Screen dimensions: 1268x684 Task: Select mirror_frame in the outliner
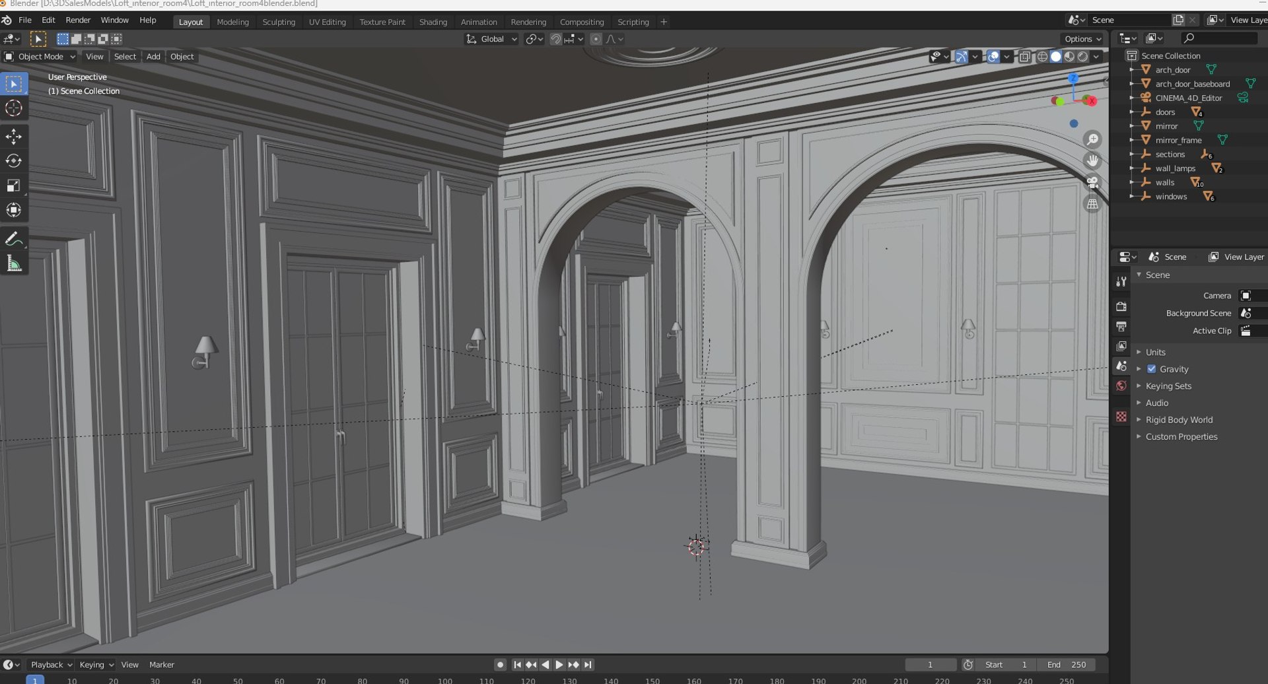pyautogui.click(x=1178, y=140)
